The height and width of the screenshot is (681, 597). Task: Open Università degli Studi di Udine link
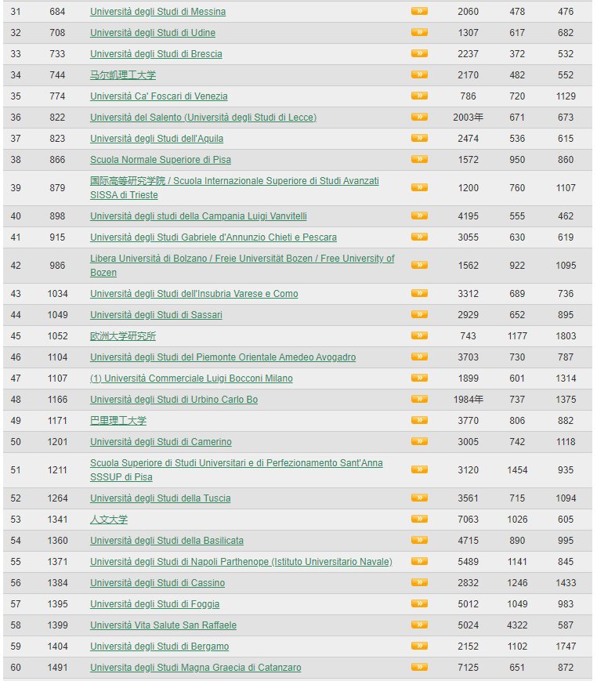pos(153,33)
